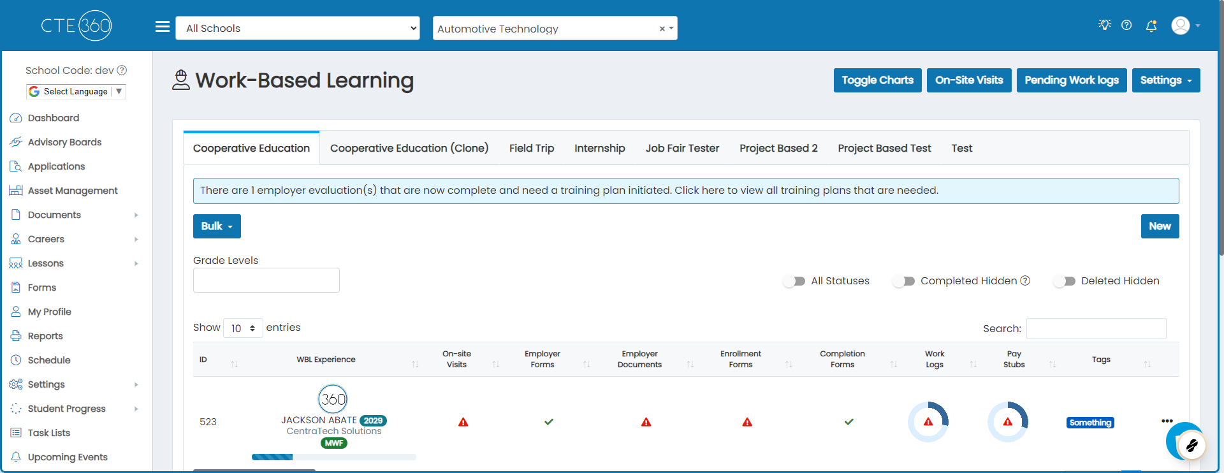Click the Something tag badge

pyautogui.click(x=1090, y=423)
